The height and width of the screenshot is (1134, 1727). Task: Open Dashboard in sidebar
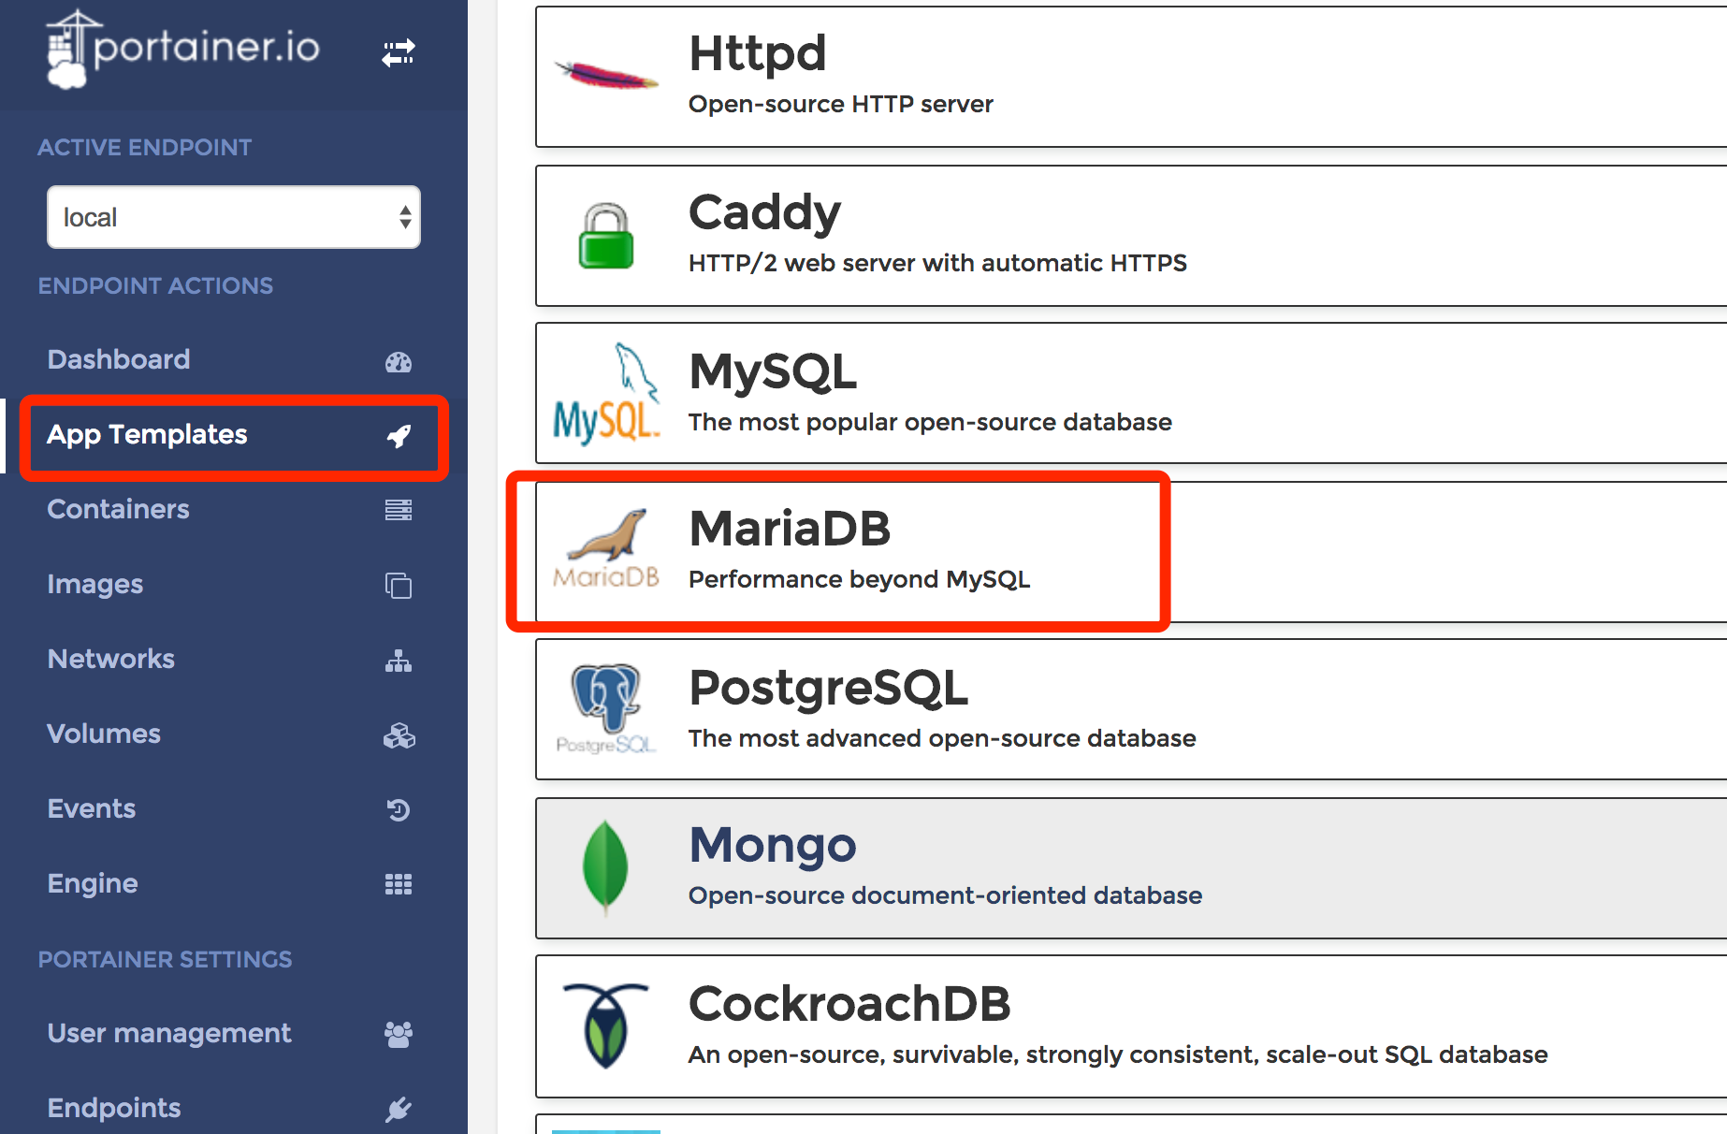click(119, 359)
